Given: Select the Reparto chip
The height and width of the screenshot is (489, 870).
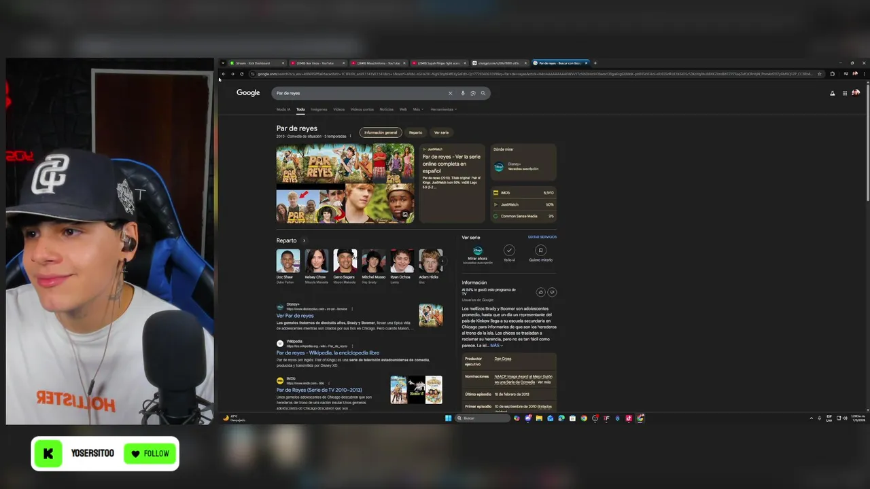Looking at the screenshot, I should 415,132.
